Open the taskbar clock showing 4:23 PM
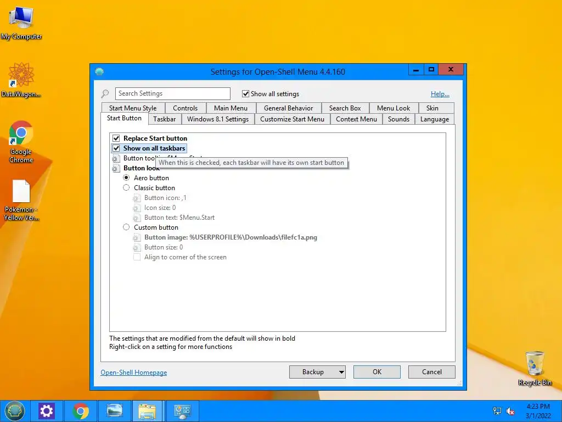 coord(538,411)
